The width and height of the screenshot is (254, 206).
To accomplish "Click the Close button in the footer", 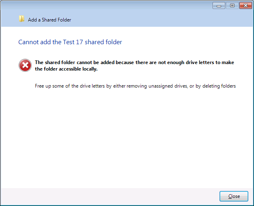I will point(234,196).
